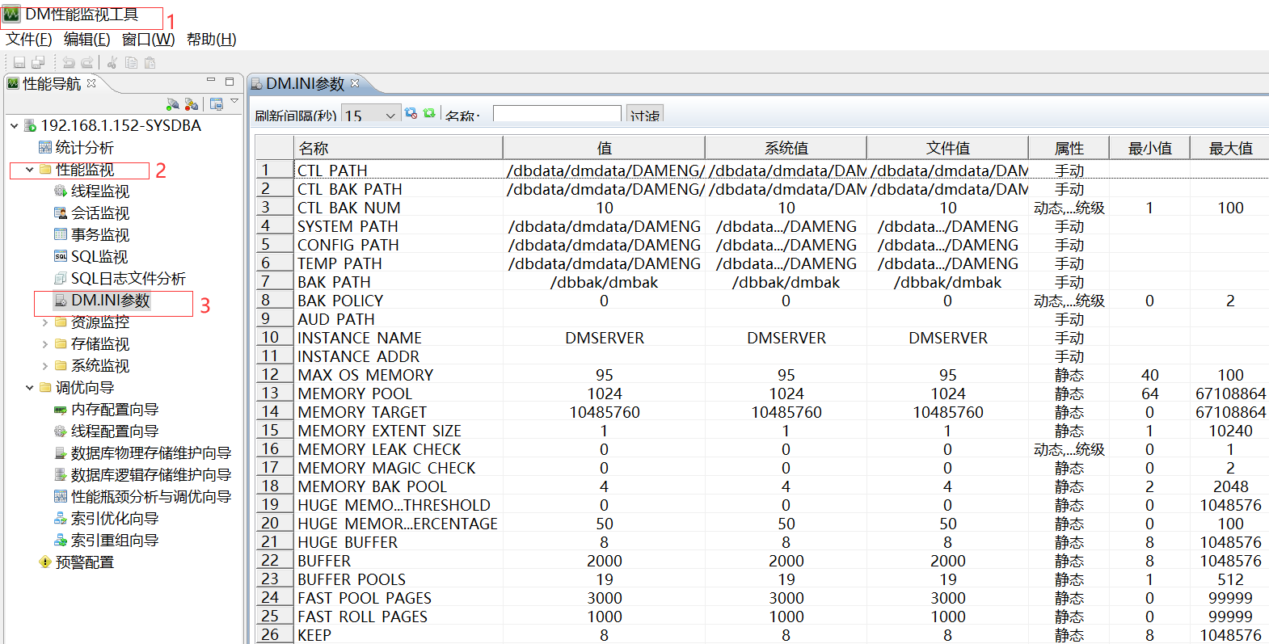The height and width of the screenshot is (644, 1269).
Task: Close the 性能导航 view tab
Action: tap(91, 82)
